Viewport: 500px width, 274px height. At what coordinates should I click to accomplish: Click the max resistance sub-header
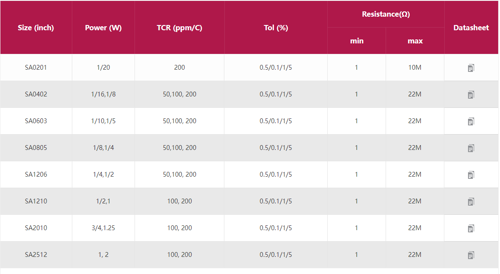[415, 41]
